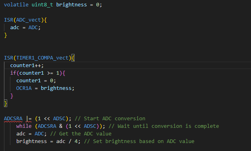Click 'ADCSRA' with the red error squiggle
This screenshot has width=251, height=151.
coord(13,119)
